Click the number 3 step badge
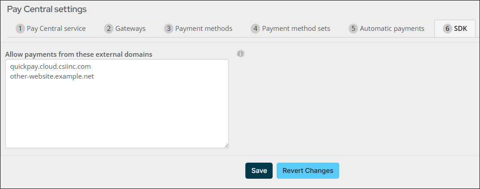The height and width of the screenshot is (189, 480). (168, 29)
